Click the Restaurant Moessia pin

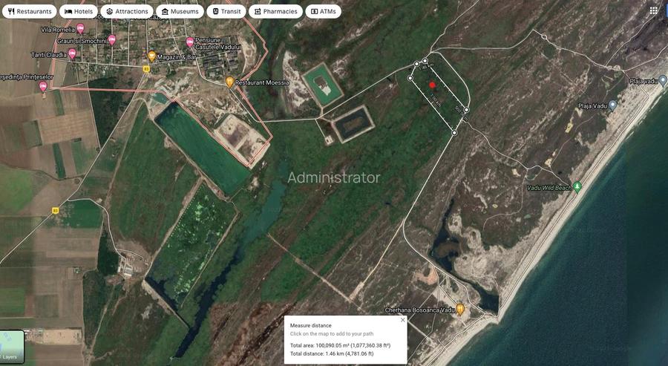230,81
